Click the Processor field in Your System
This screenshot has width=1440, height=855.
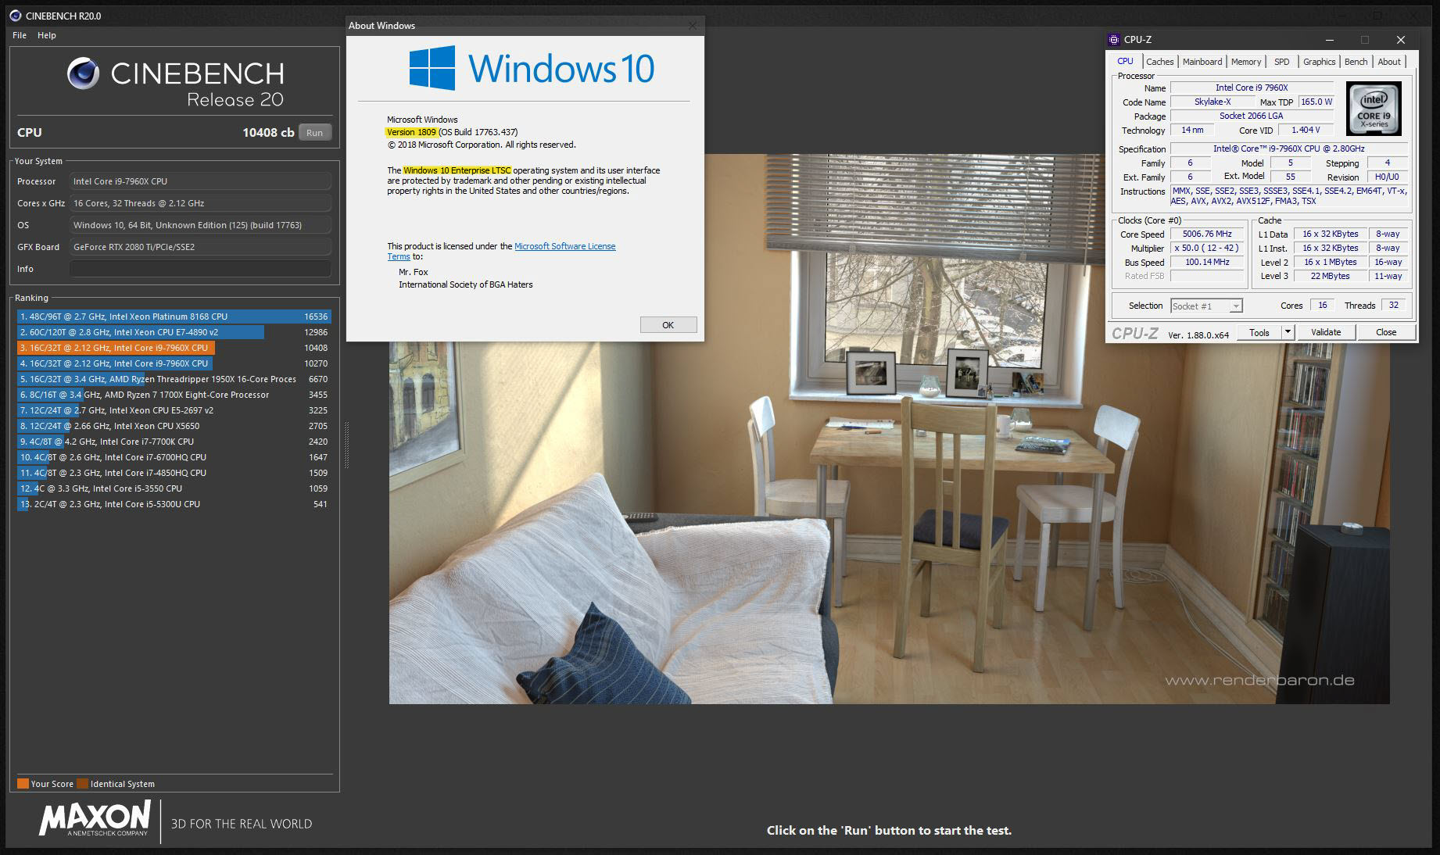pos(200,181)
